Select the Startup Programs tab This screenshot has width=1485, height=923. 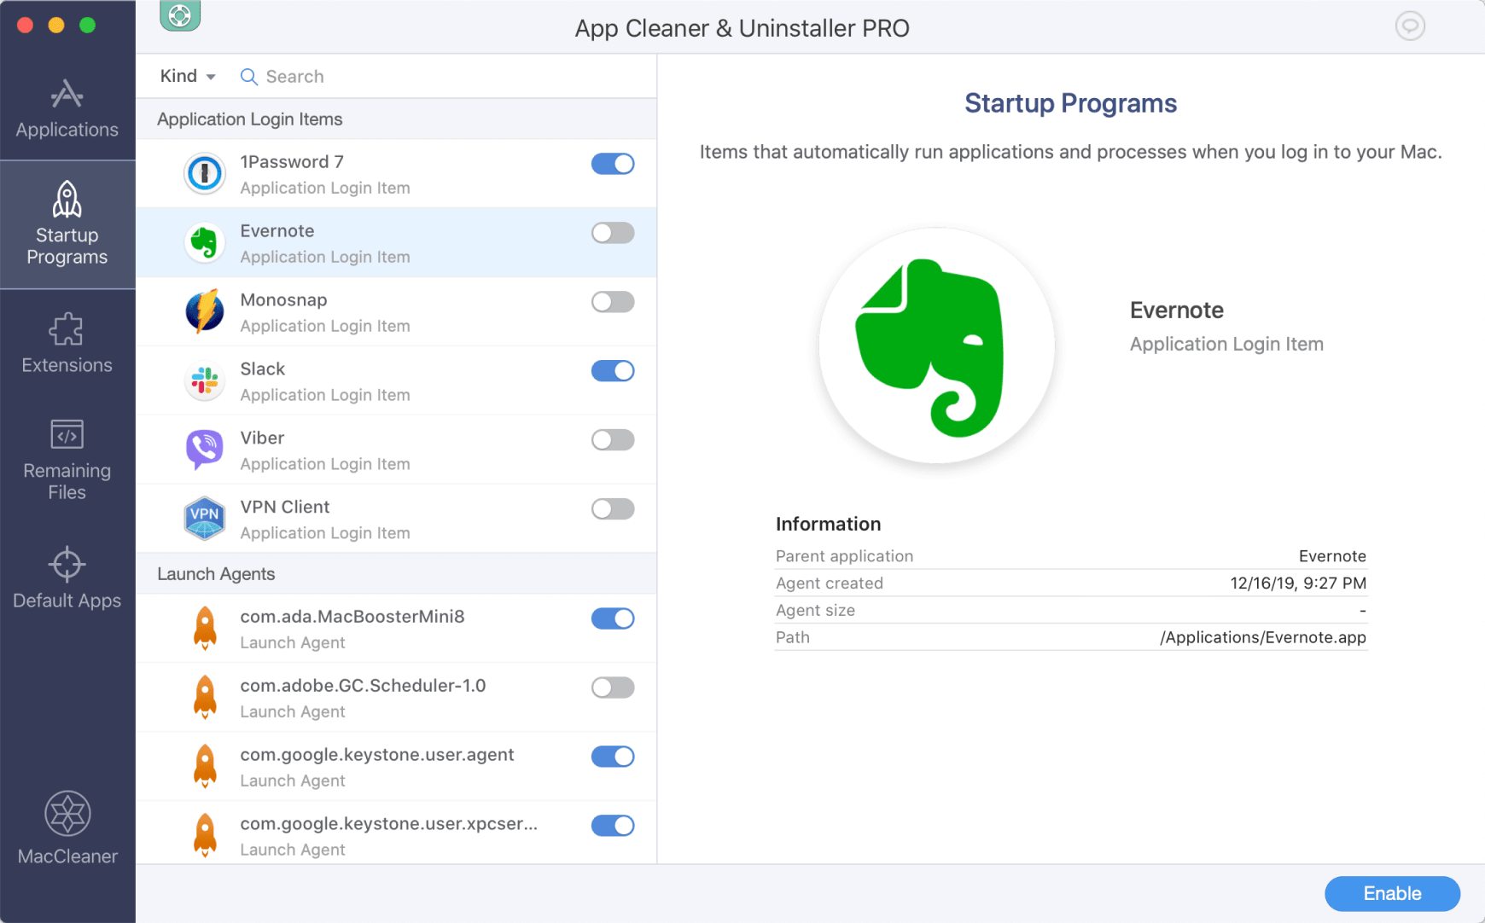(x=67, y=225)
